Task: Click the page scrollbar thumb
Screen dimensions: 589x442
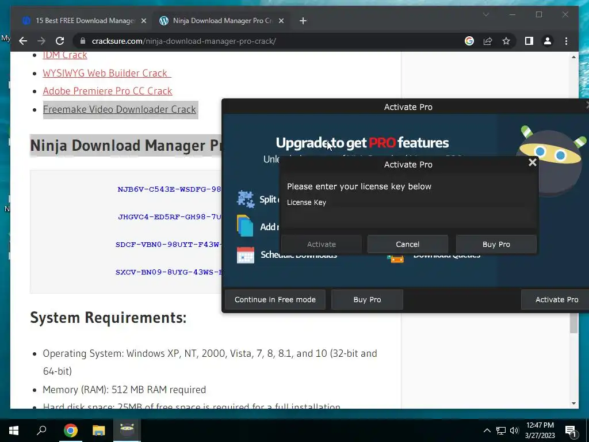Action: [573, 323]
